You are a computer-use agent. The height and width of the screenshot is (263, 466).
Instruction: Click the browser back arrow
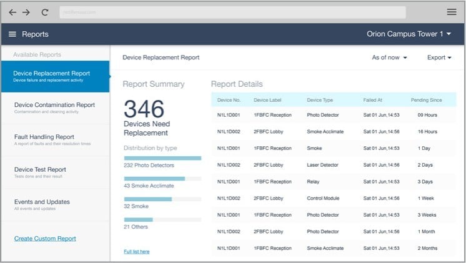pos(12,12)
